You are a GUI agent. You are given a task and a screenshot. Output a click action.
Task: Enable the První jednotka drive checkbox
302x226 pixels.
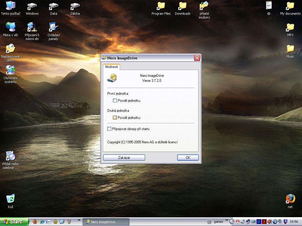(115, 101)
